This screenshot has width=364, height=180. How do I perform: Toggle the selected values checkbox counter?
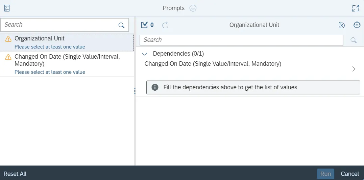147,25
